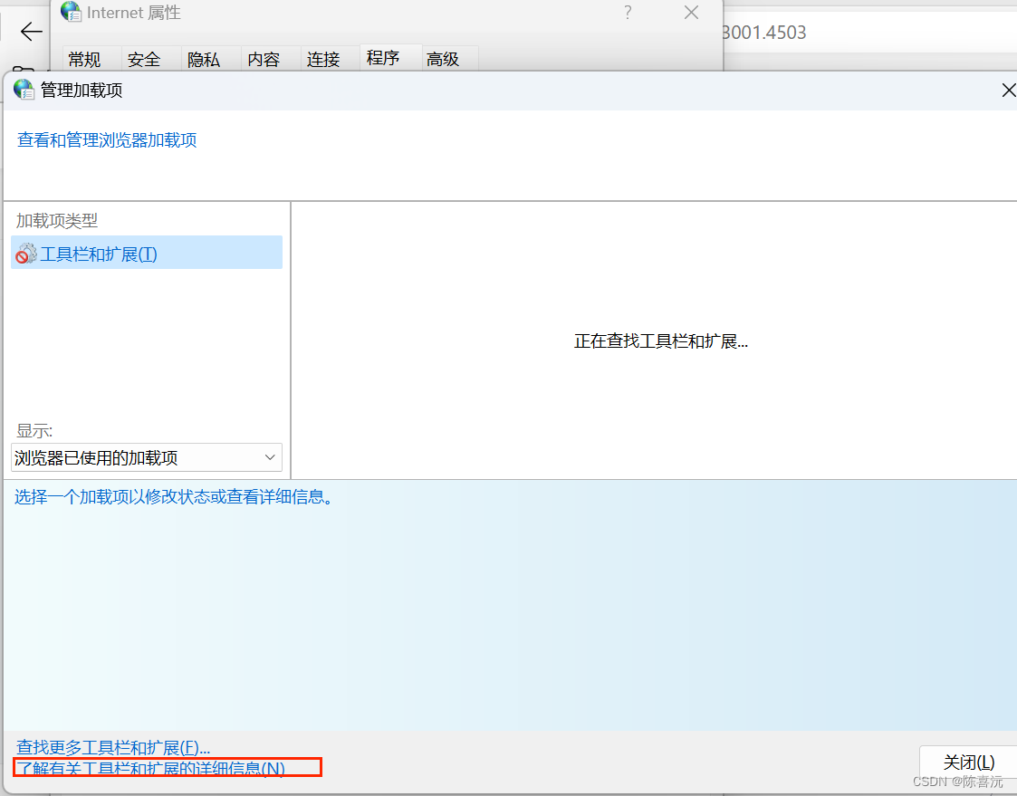
Task: Click the back arrow at top left
Action: (x=31, y=32)
